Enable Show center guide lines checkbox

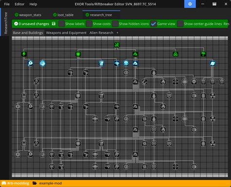180,24
